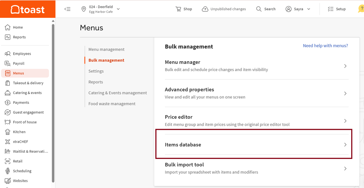Go to Takeout & delivery in sidebar
The width and height of the screenshot is (364, 188).
pyautogui.click(x=28, y=83)
